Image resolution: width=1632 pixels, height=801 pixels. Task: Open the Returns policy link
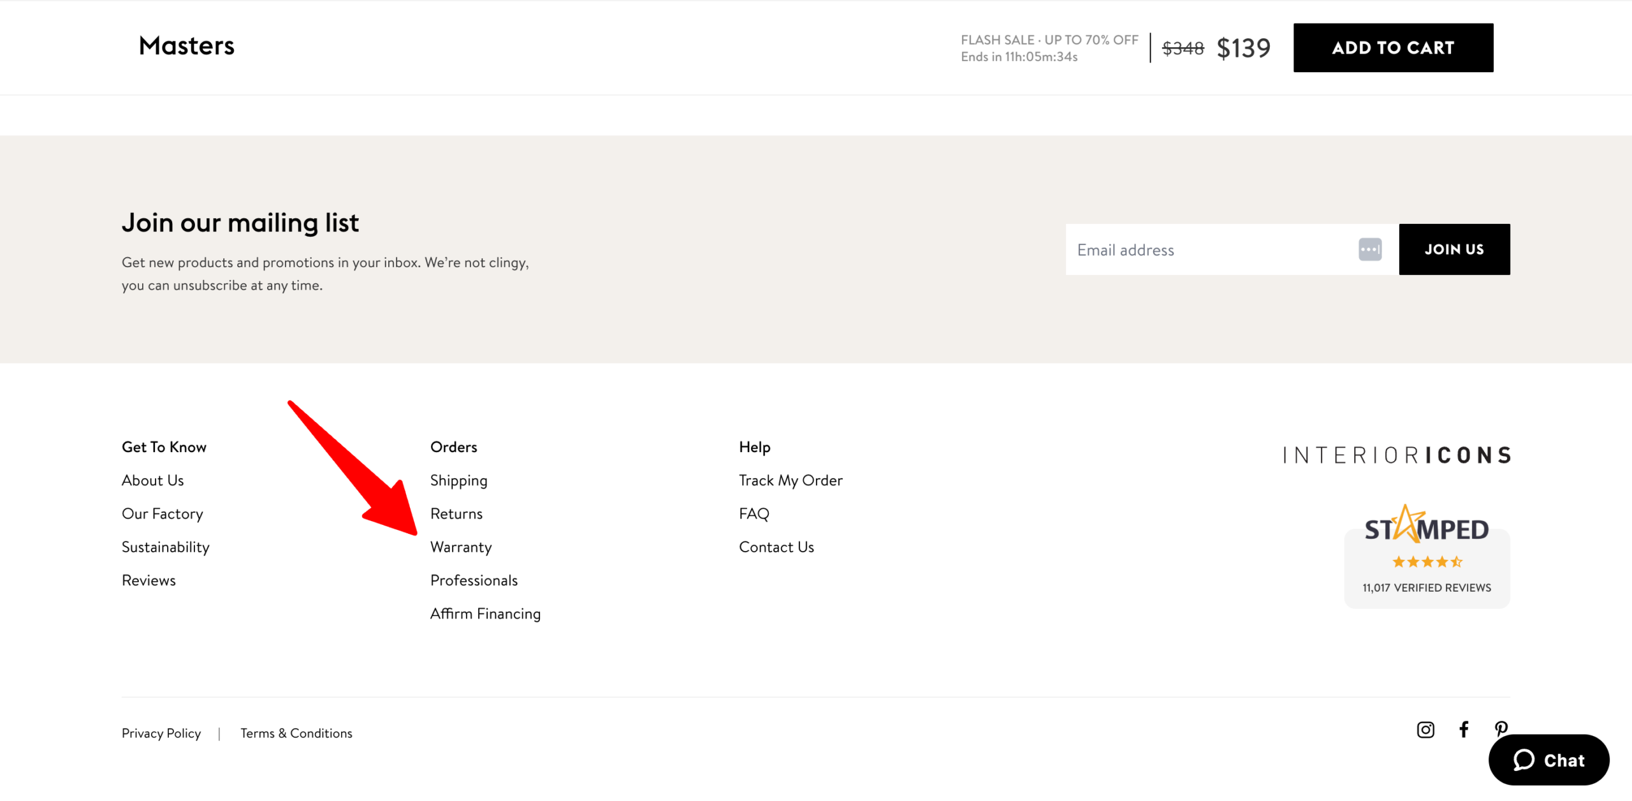456,513
